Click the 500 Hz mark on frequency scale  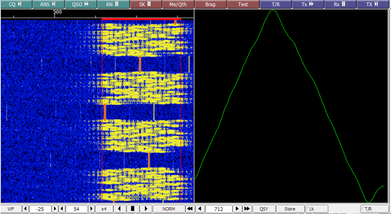click(x=57, y=12)
